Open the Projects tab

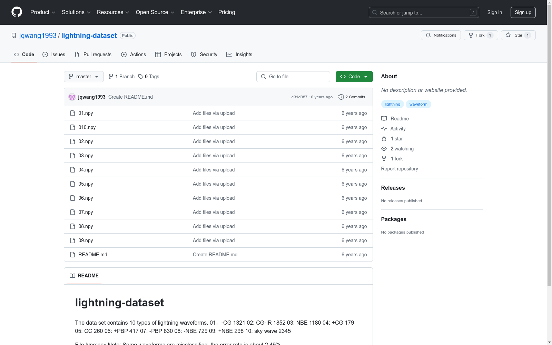(x=168, y=55)
